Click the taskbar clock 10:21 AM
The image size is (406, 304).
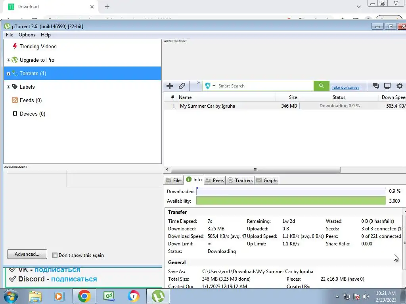click(386, 296)
